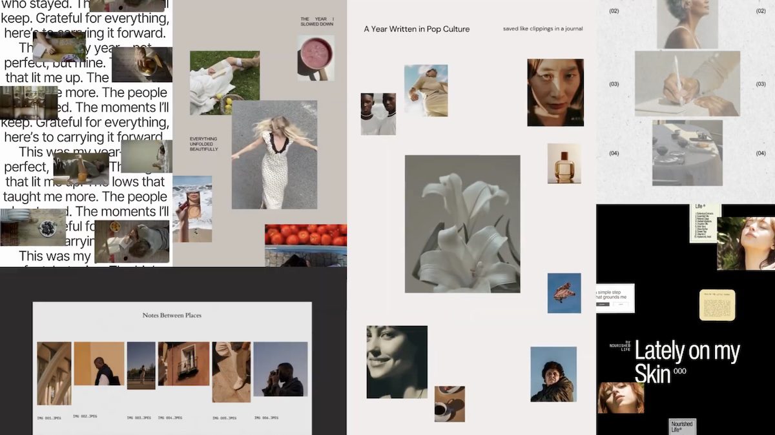Open the small blue floating fabric photo
Viewport: 775px width, 435px height.
[x=564, y=293]
